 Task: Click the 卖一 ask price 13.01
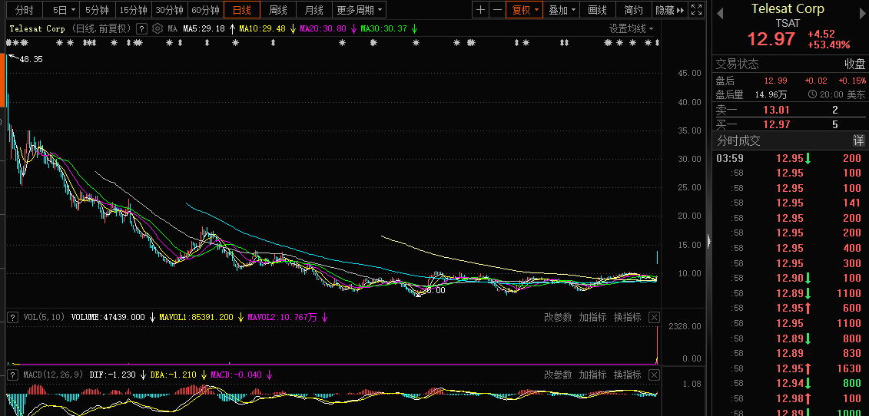(777, 111)
